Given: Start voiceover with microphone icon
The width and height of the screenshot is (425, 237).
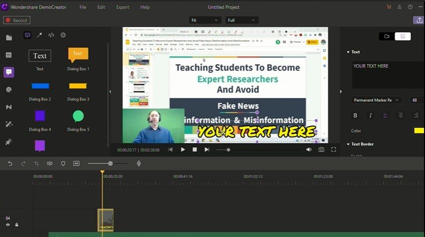Looking at the screenshot, I should coord(139,163).
